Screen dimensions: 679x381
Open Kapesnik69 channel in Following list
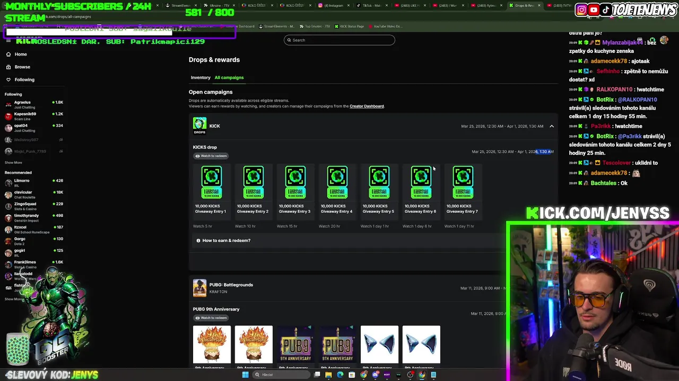(34, 116)
